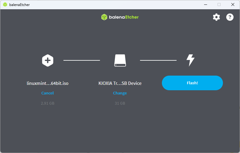Click the KIOXIA Tr…SB Device name
The width and height of the screenshot is (240, 153).
point(120,83)
